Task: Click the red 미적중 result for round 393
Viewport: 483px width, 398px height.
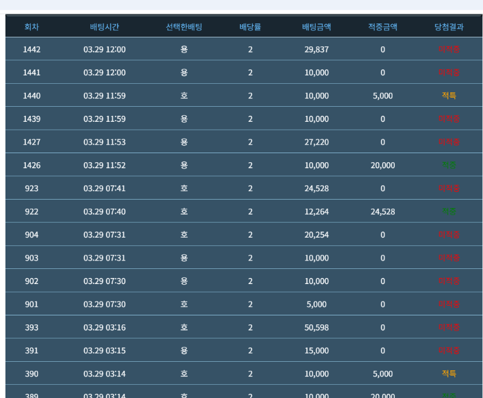Action: 449,327
